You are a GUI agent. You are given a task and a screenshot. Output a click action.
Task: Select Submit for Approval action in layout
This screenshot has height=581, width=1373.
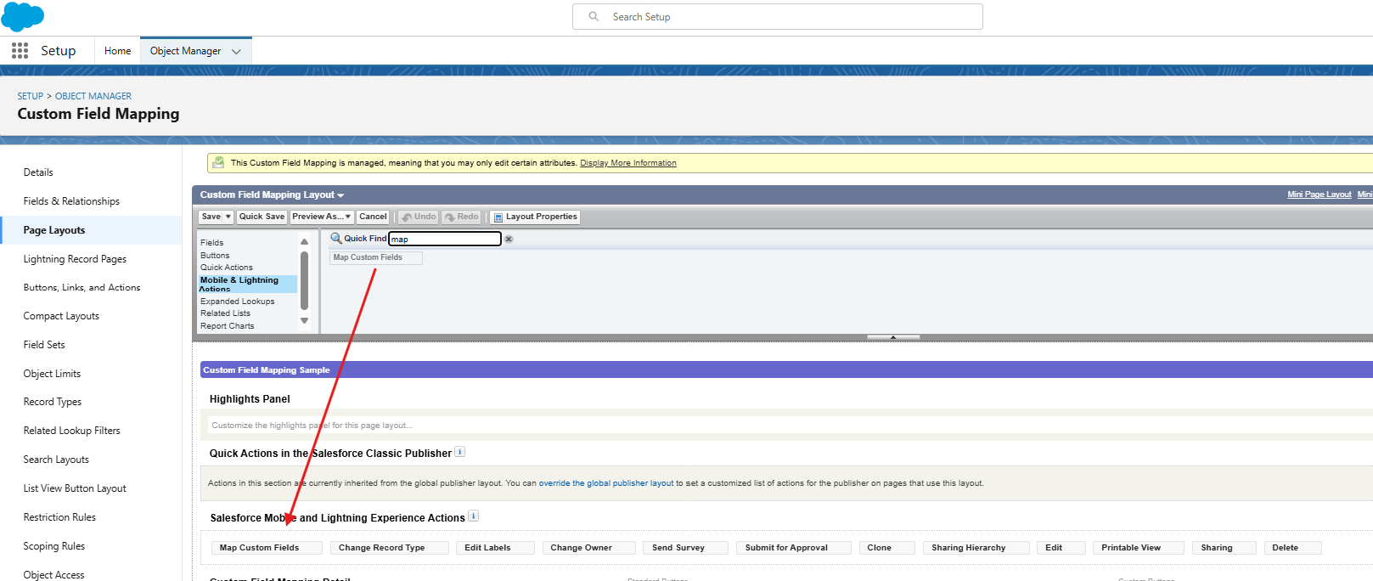(x=793, y=548)
